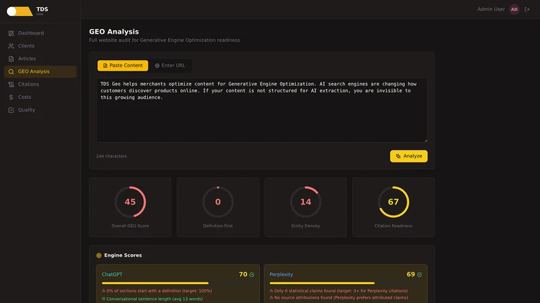
Task: Click the TDS Geo logo
Action: [28, 11]
